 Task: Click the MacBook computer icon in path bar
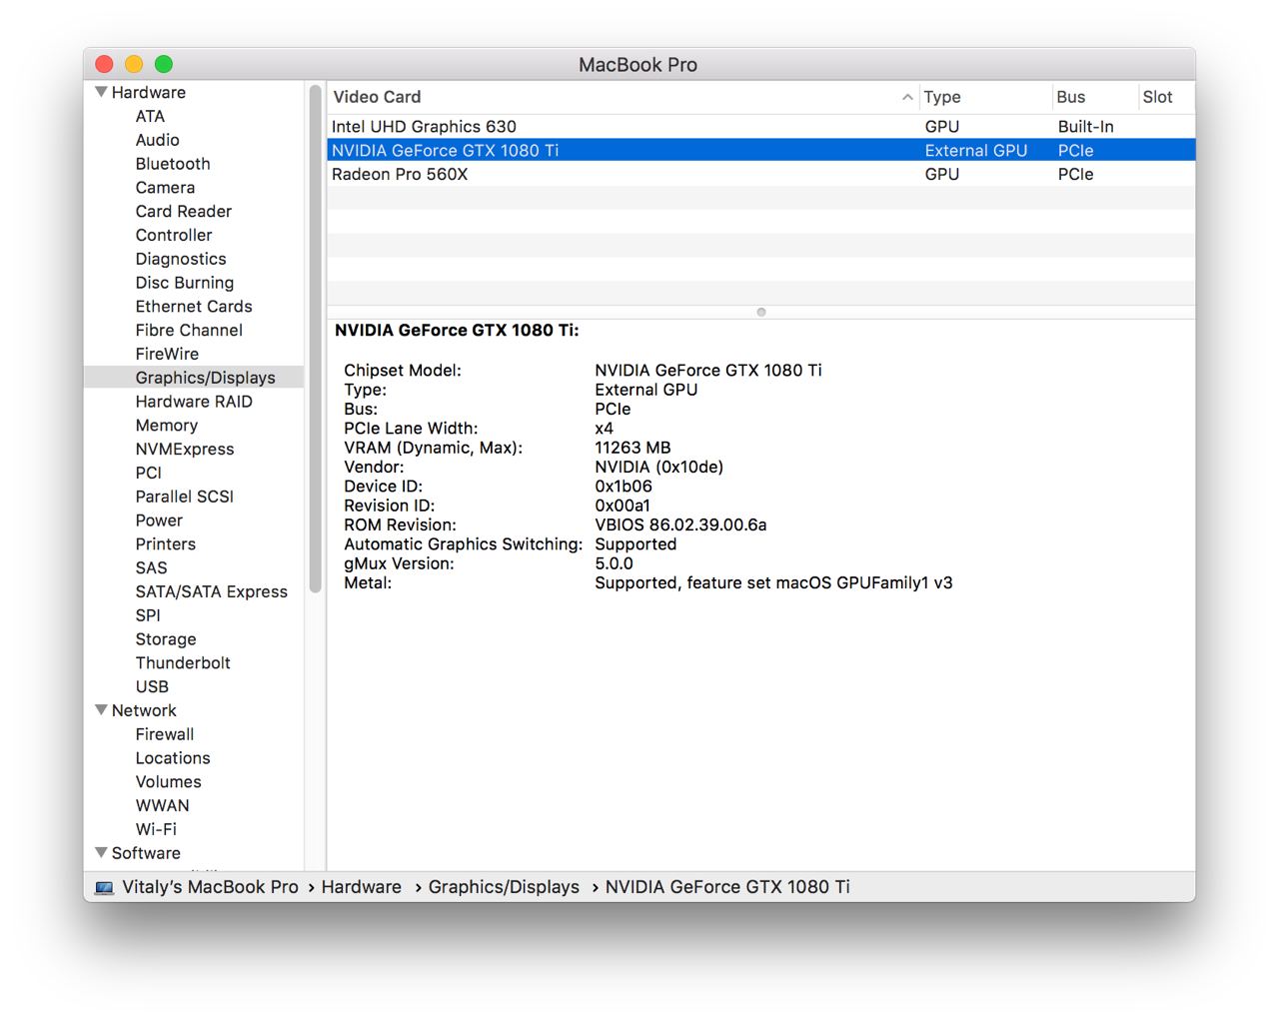pos(104,887)
